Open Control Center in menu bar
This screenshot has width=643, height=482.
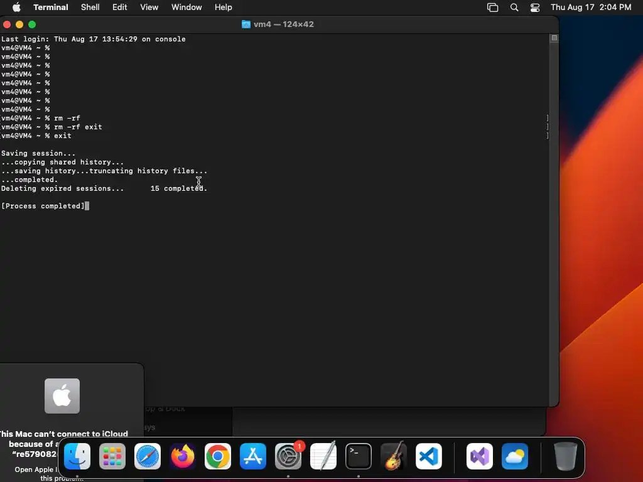pos(535,8)
